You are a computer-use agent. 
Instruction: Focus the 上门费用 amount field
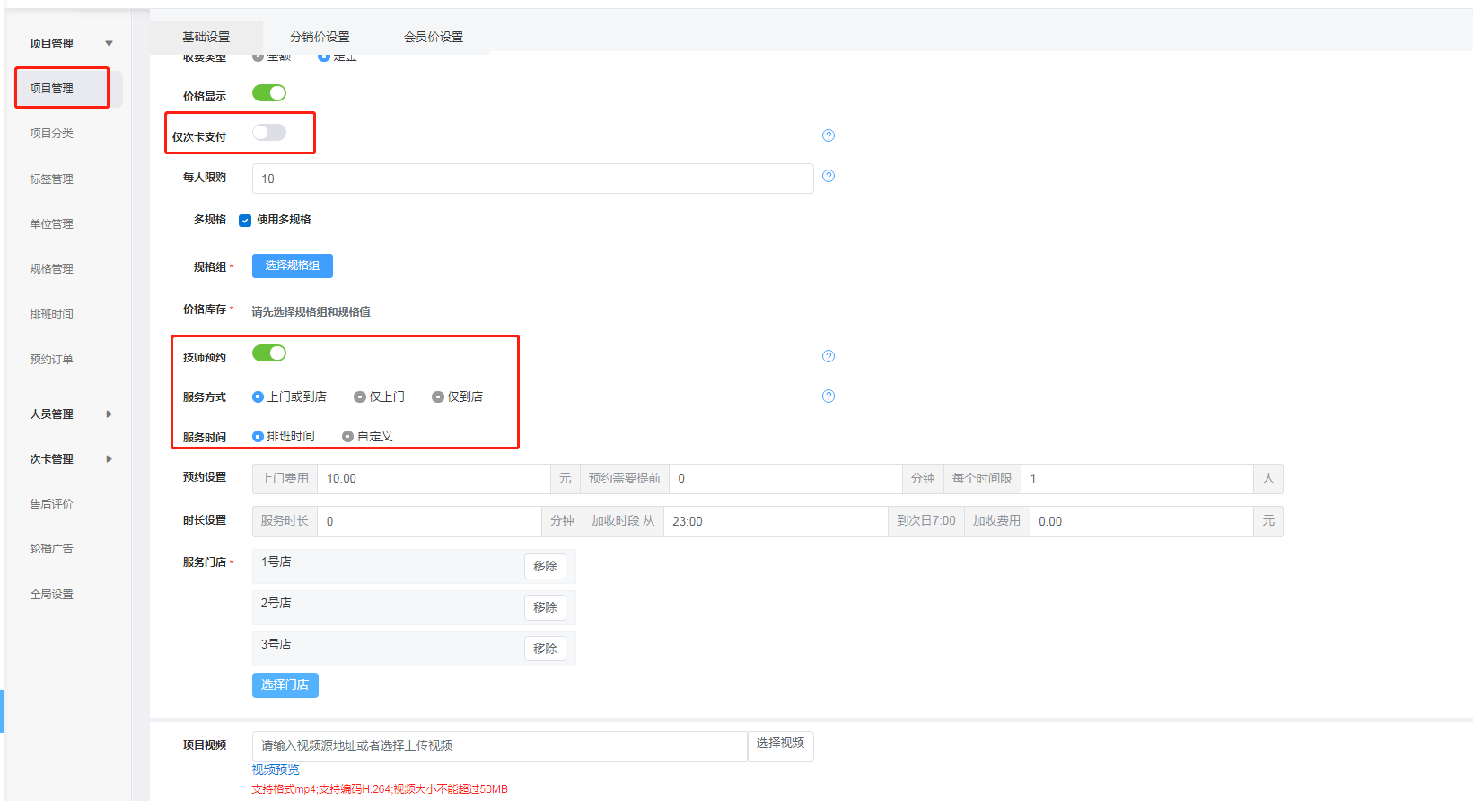coord(434,478)
